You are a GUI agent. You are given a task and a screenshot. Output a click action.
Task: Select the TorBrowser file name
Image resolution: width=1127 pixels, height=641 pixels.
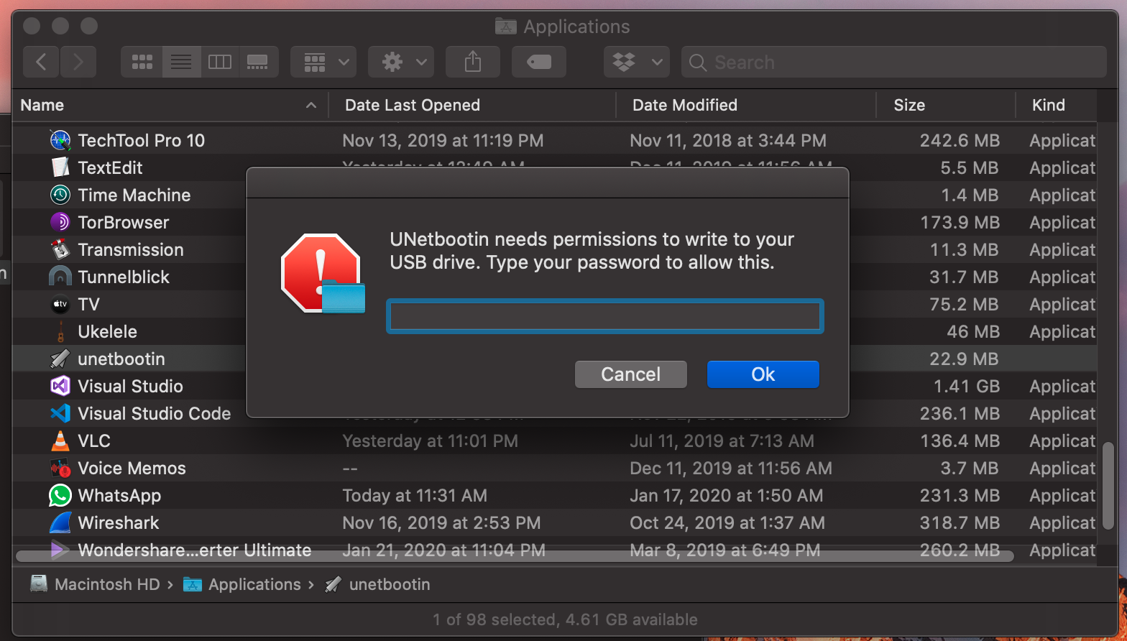click(124, 222)
